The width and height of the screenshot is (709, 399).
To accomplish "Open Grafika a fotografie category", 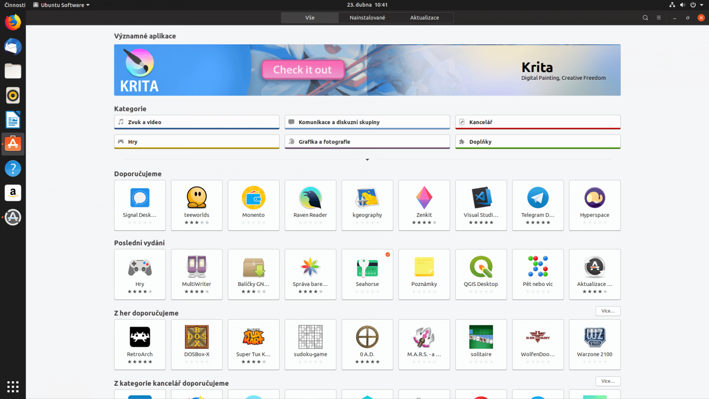I will click(367, 142).
